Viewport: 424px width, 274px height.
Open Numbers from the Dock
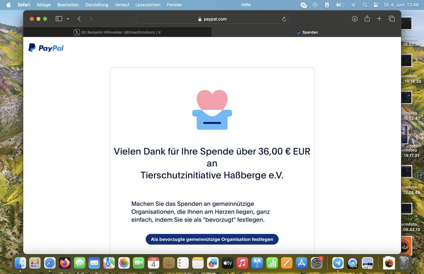click(x=272, y=263)
